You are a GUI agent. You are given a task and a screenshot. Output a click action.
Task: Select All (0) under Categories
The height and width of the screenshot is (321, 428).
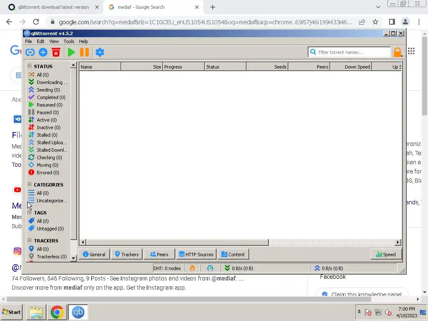pyautogui.click(x=38, y=193)
